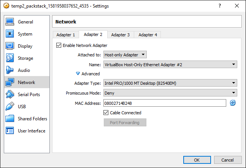The height and width of the screenshot is (168, 246).
Task: Go to Audio settings label
Action: (24, 70)
